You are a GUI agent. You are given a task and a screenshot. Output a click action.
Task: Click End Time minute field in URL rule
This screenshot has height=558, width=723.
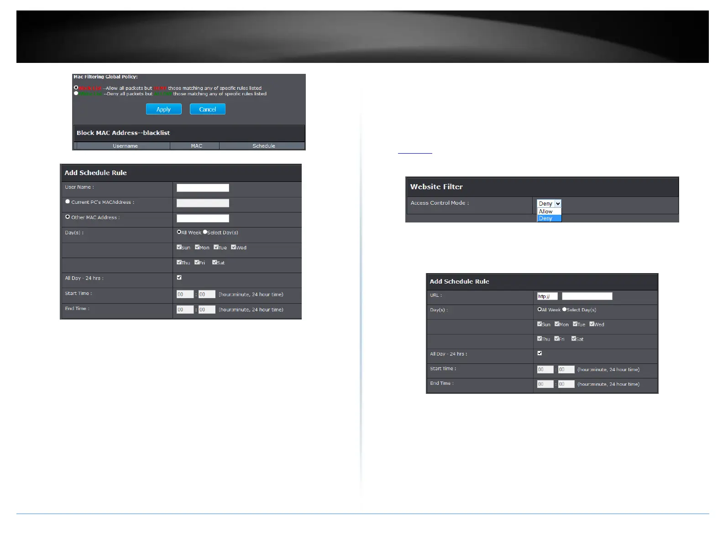(x=566, y=384)
